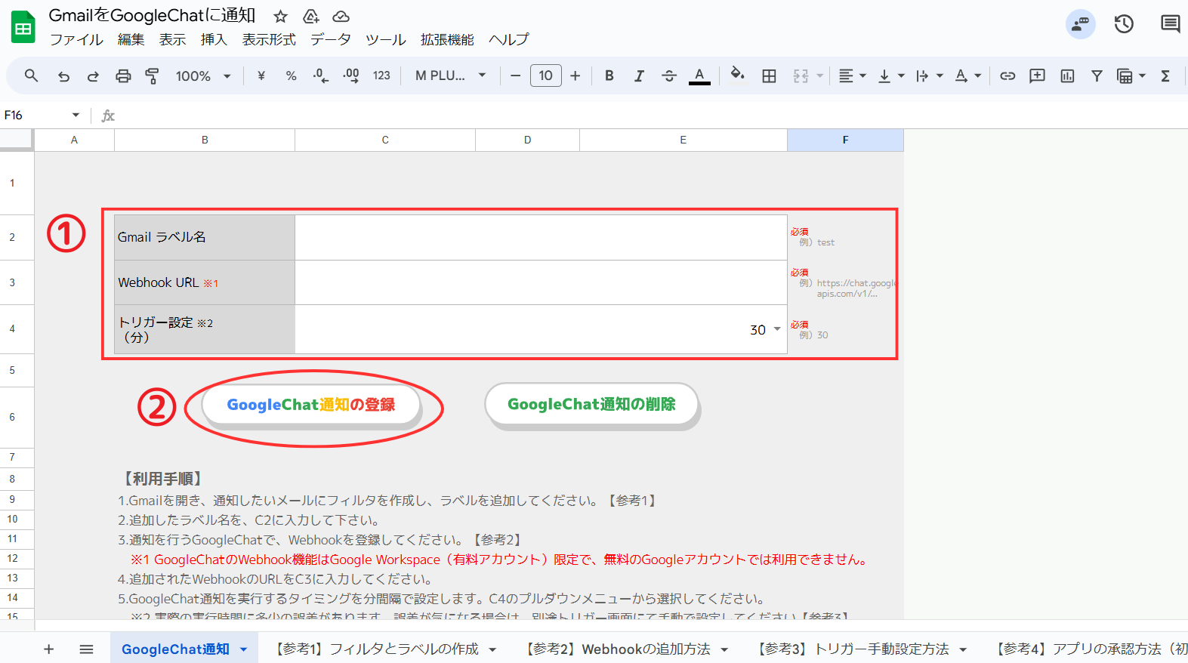The image size is (1188, 663).
Task: Activate the paint format tool
Action: click(x=152, y=76)
